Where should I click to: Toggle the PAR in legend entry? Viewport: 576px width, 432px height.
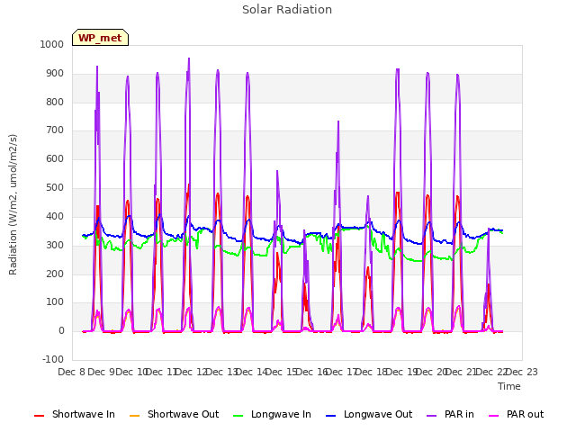[450, 414]
